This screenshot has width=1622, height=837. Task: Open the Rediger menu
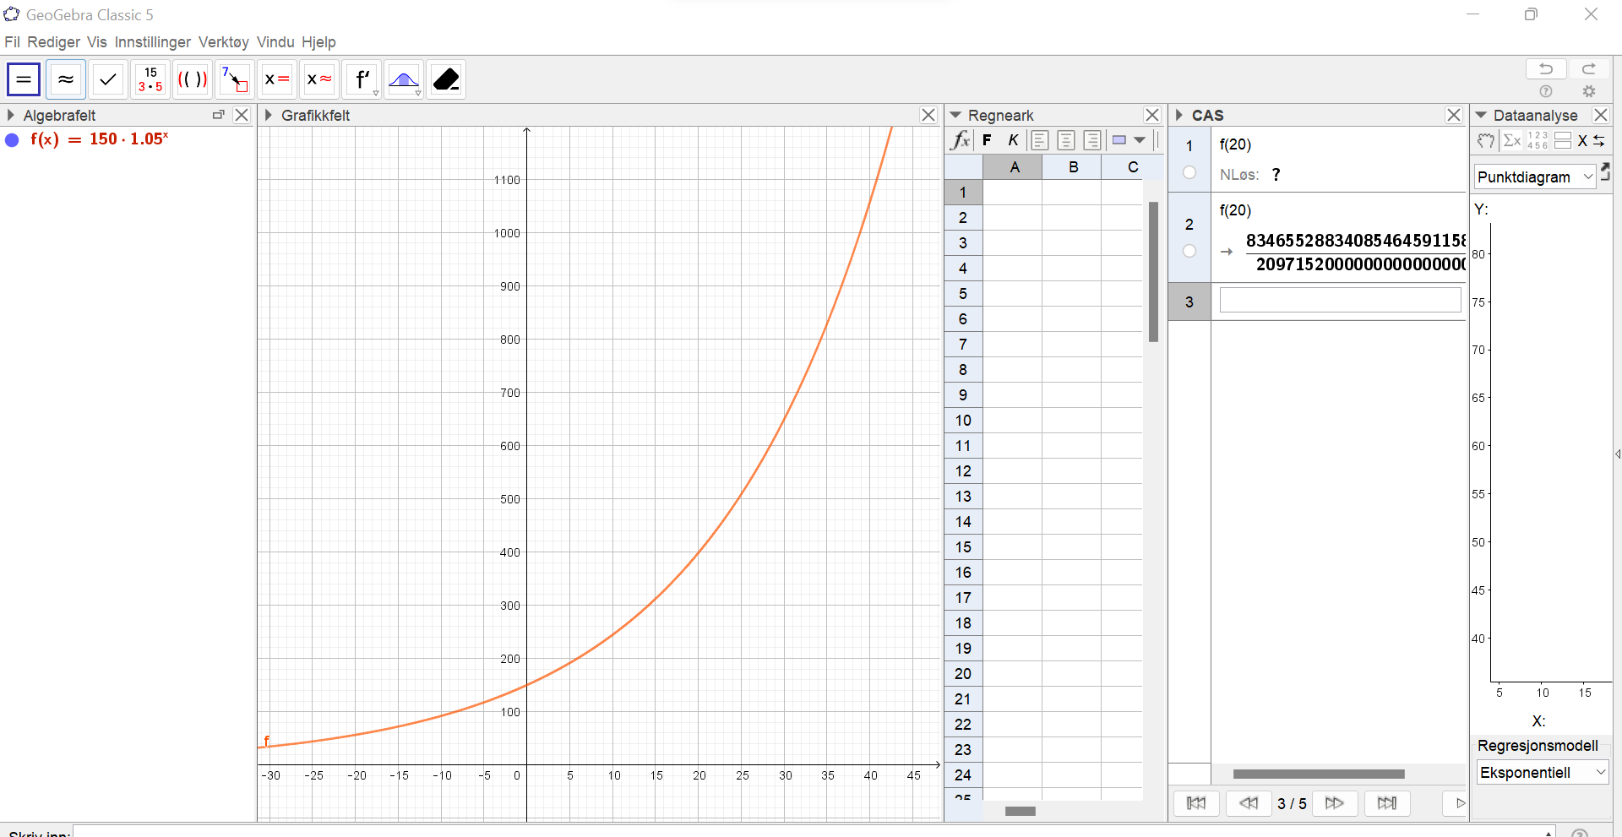[x=53, y=42]
